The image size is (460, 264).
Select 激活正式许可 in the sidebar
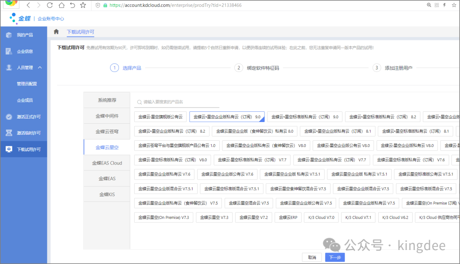(x=29, y=116)
